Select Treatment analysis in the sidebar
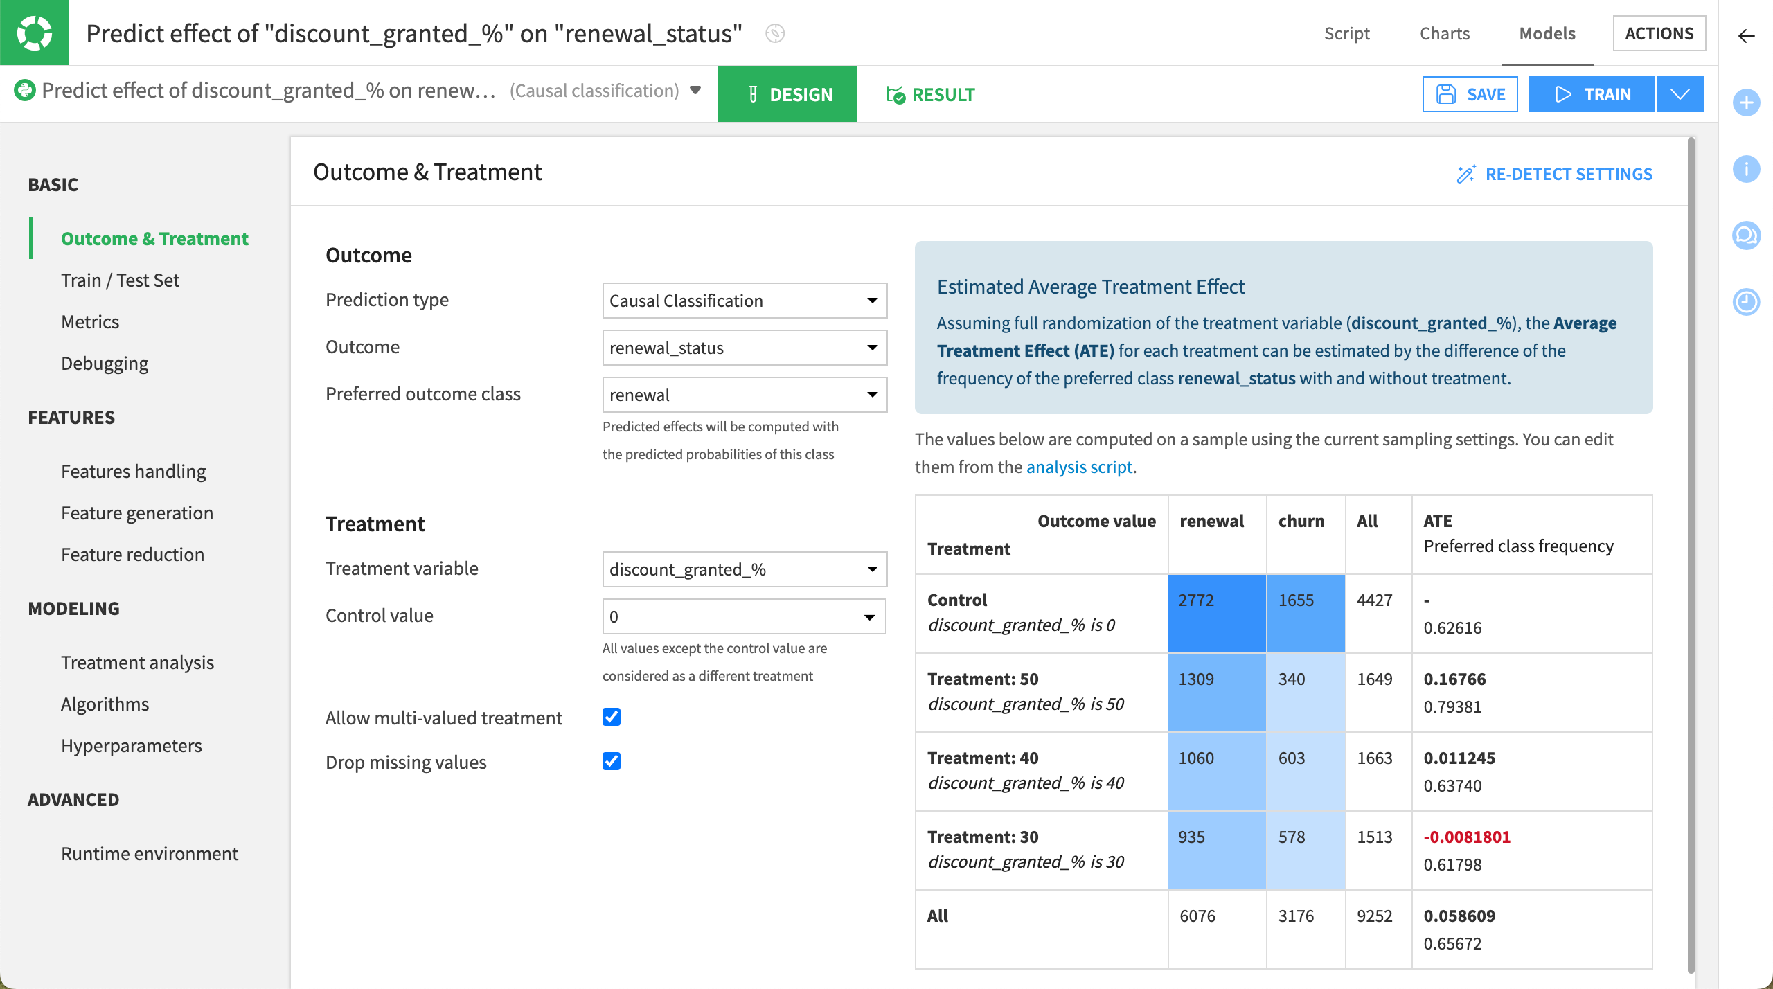Image resolution: width=1773 pixels, height=989 pixels. pos(137,662)
